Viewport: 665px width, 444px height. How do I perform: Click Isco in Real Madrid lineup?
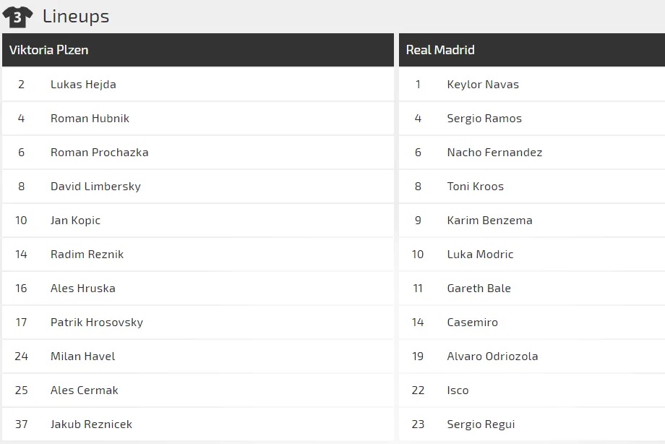[x=458, y=390]
